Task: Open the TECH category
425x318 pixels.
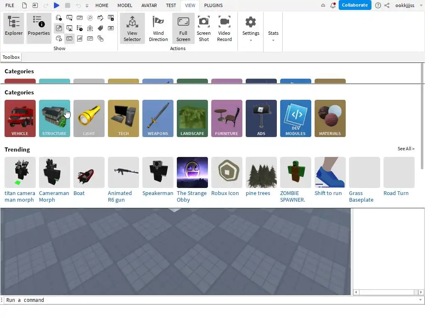Action: click(123, 118)
